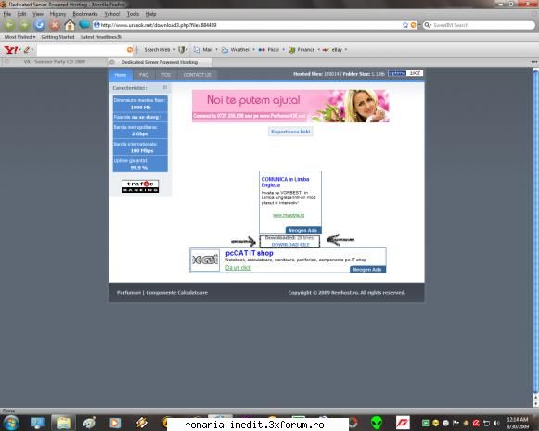Click the DOWNLOAD FILE link
539x431 pixels.
(290, 245)
